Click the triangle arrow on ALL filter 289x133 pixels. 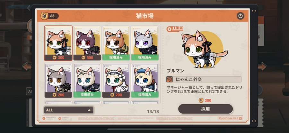[89, 110]
